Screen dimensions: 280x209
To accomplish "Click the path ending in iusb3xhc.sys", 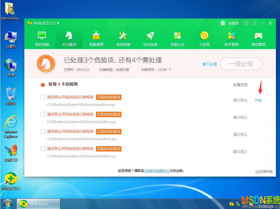I will click(81, 156).
